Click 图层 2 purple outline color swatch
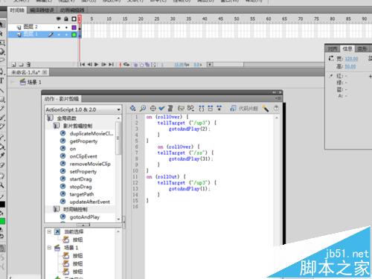The height and width of the screenshot is (279, 372). [74, 28]
